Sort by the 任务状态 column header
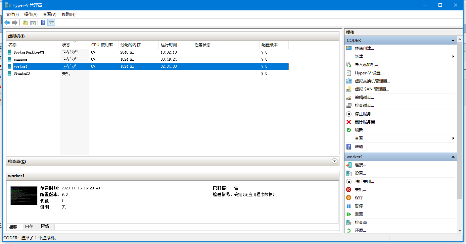466x244 pixels. click(x=226, y=45)
